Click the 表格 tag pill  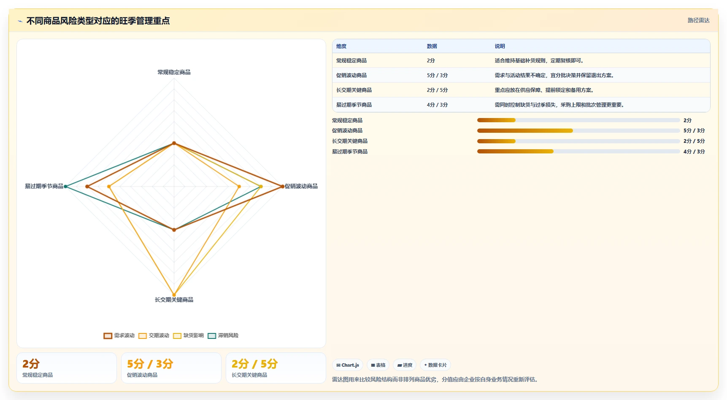(378, 365)
